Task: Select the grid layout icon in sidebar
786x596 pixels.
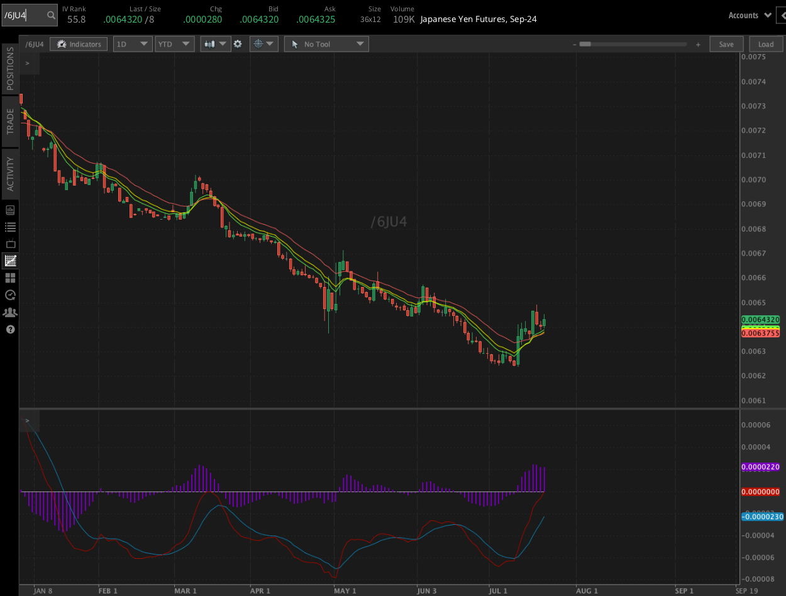Action: pos(10,278)
